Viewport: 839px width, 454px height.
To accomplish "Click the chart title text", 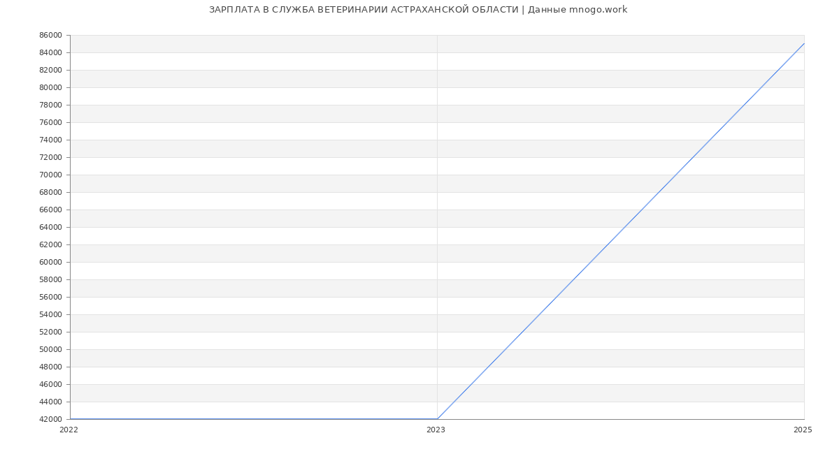I will pos(418,10).
